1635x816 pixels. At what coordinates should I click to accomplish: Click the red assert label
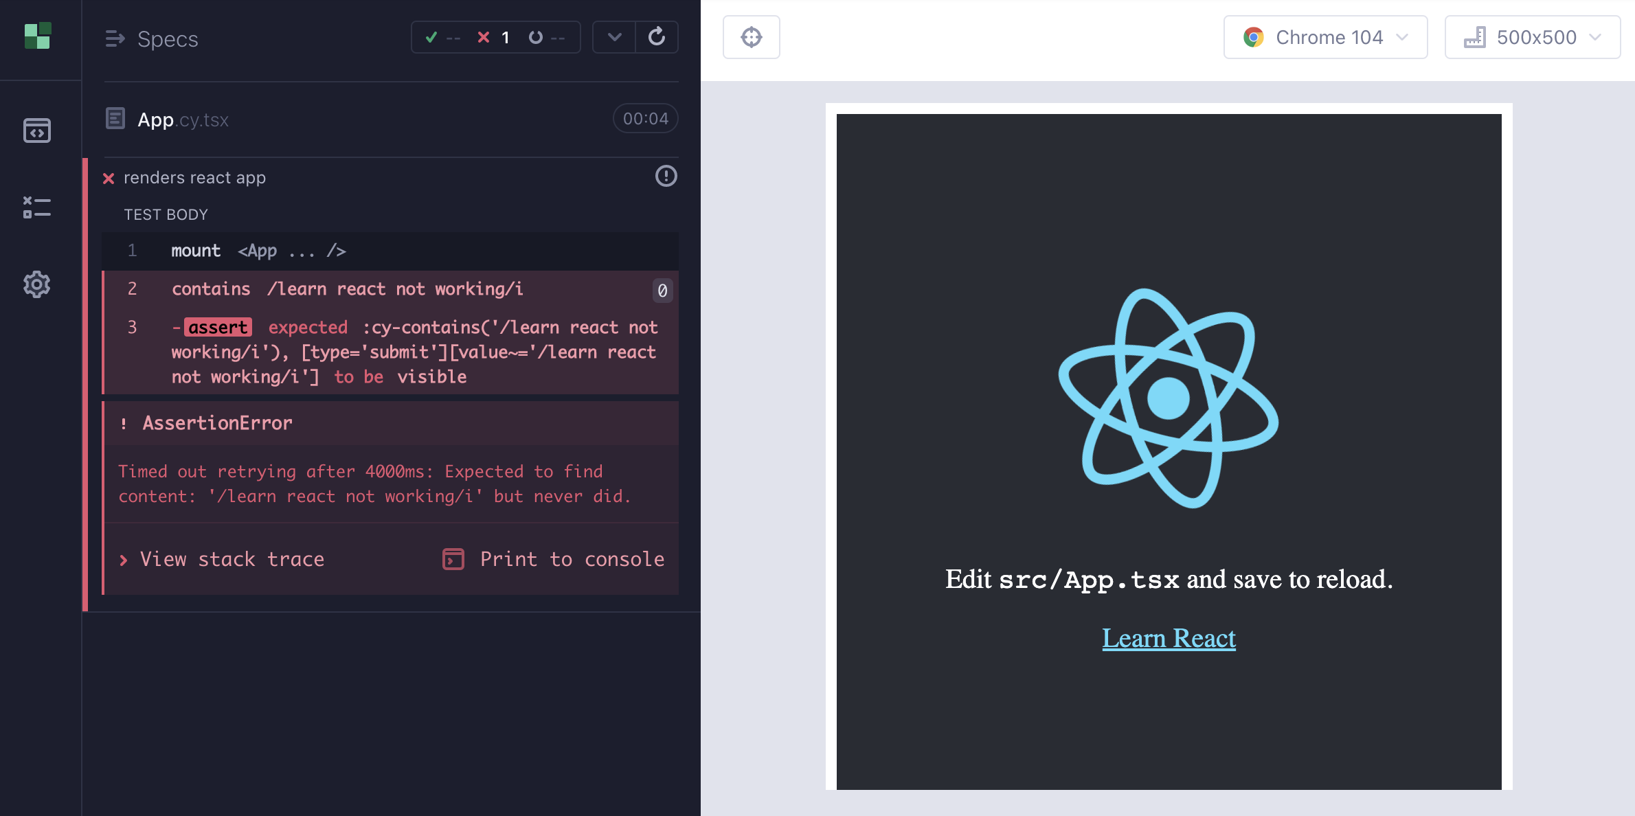pos(218,328)
